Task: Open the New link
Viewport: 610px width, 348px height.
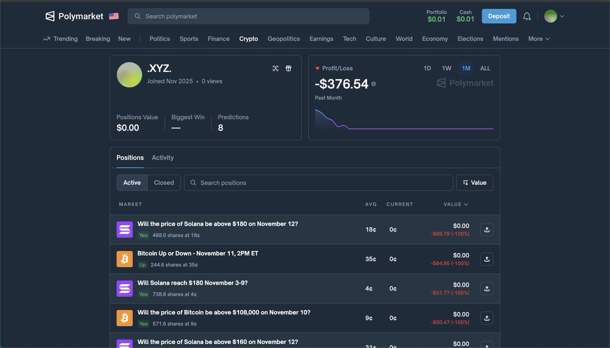Action: coord(125,39)
